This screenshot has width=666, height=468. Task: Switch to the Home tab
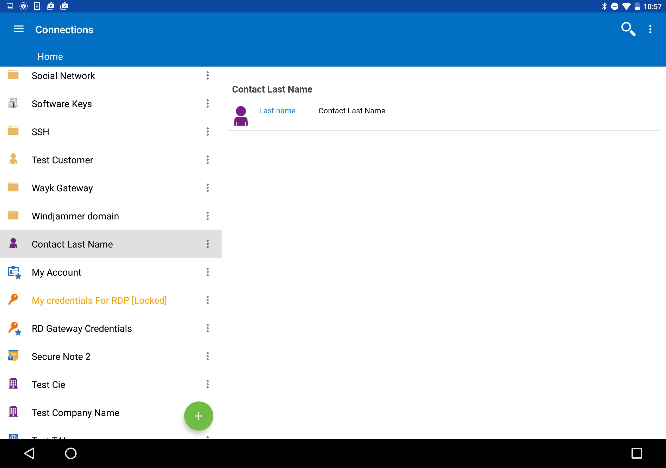[x=50, y=56]
